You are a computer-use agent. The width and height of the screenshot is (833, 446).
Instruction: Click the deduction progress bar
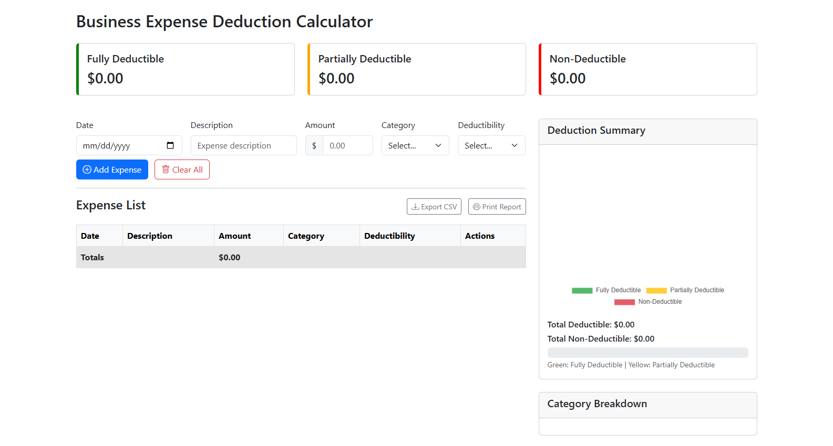648,353
